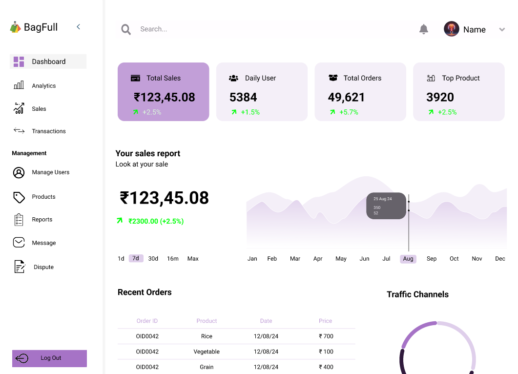Click the Rice product cell
518x374 pixels.
[207, 336]
